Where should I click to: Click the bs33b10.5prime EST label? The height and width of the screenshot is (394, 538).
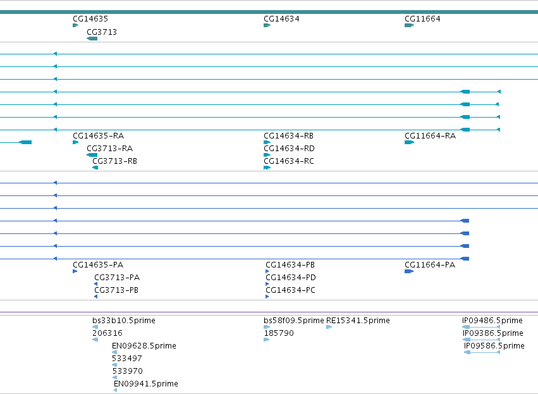point(123,321)
